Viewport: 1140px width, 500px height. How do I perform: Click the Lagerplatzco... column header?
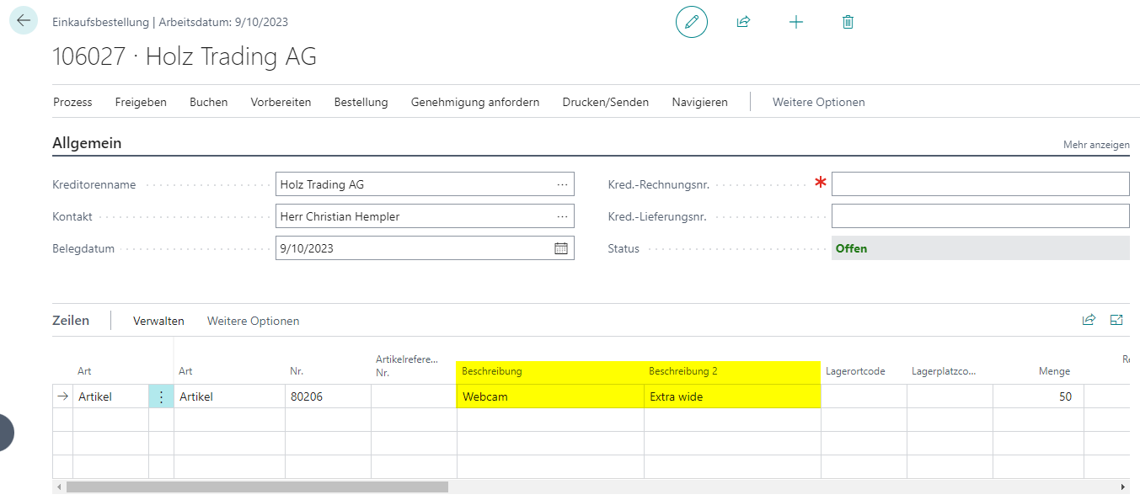[944, 371]
